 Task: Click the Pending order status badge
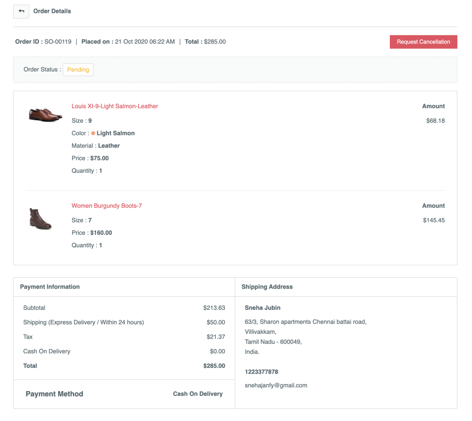[x=78, y=70]
